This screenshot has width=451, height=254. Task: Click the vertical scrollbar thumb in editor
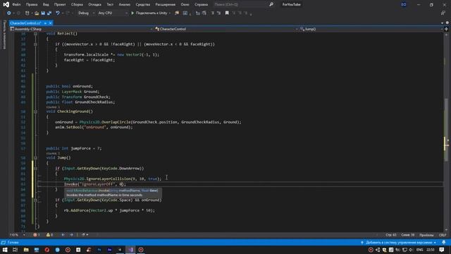pos(446,130)
